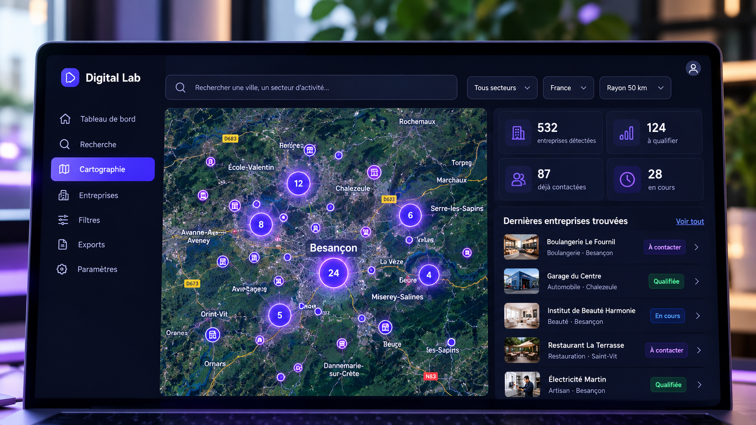This screenshot has width=756, height=425.
Task: Expand the Garage du Centre row chevron
Action: pyautogui.click(x=697, y=281)
